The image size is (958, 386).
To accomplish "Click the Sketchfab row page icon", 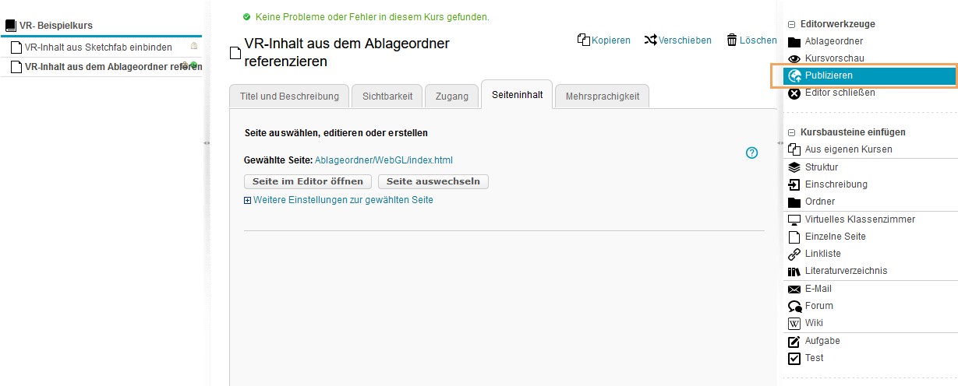I will (x=16, y=47).
